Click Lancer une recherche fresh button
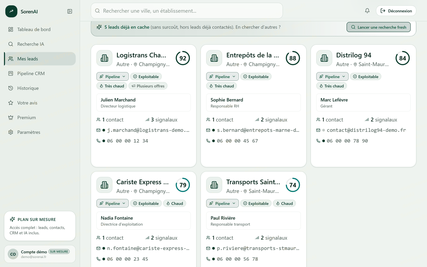427x267 pixels. click(379, 27)
